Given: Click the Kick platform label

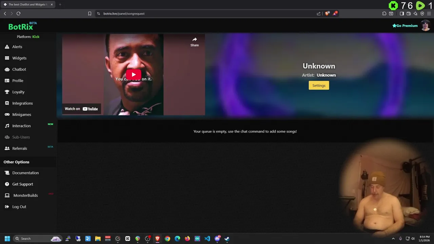Looking at the screenshot, I should (36, 37).
